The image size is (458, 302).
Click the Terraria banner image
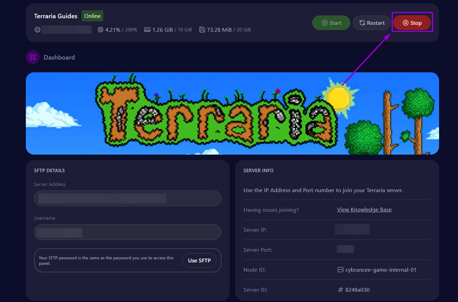click(x=232, y=113)
